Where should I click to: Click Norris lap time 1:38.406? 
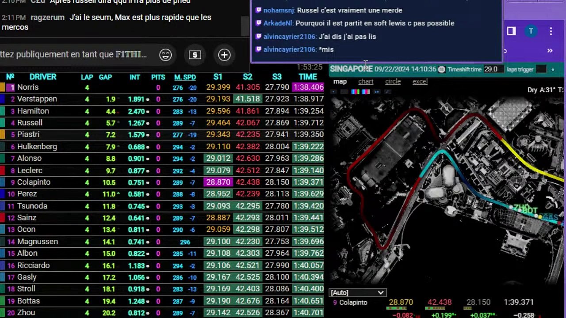[x=308, y=87]
